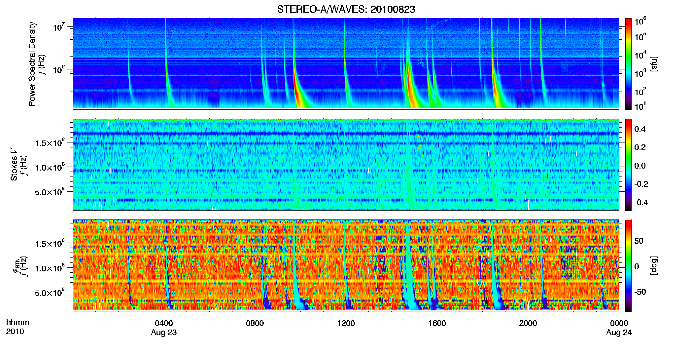Click the [sfu] colorbar unit label
Viewport: 692px width, 357px height.
[654, 64]
